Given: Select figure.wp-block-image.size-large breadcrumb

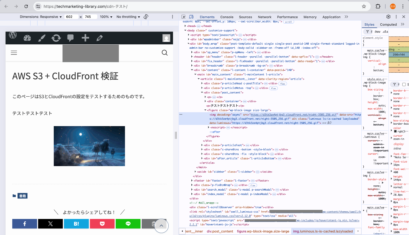Looking at the screenshot, I should pos(263,231).
